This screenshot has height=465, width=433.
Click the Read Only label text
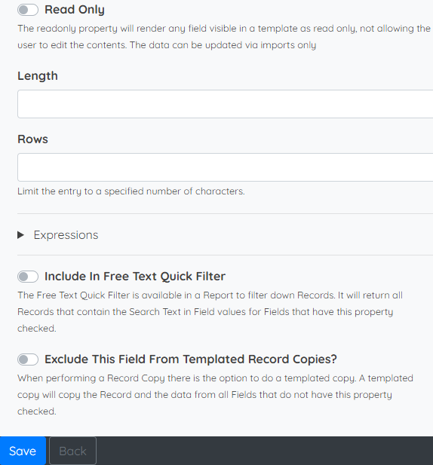point(75,10)
